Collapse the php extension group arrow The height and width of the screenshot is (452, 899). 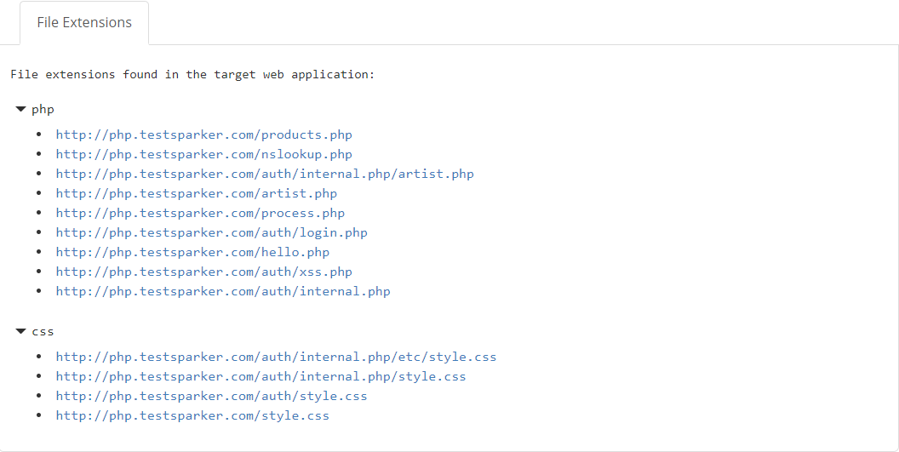pos(21,110)
